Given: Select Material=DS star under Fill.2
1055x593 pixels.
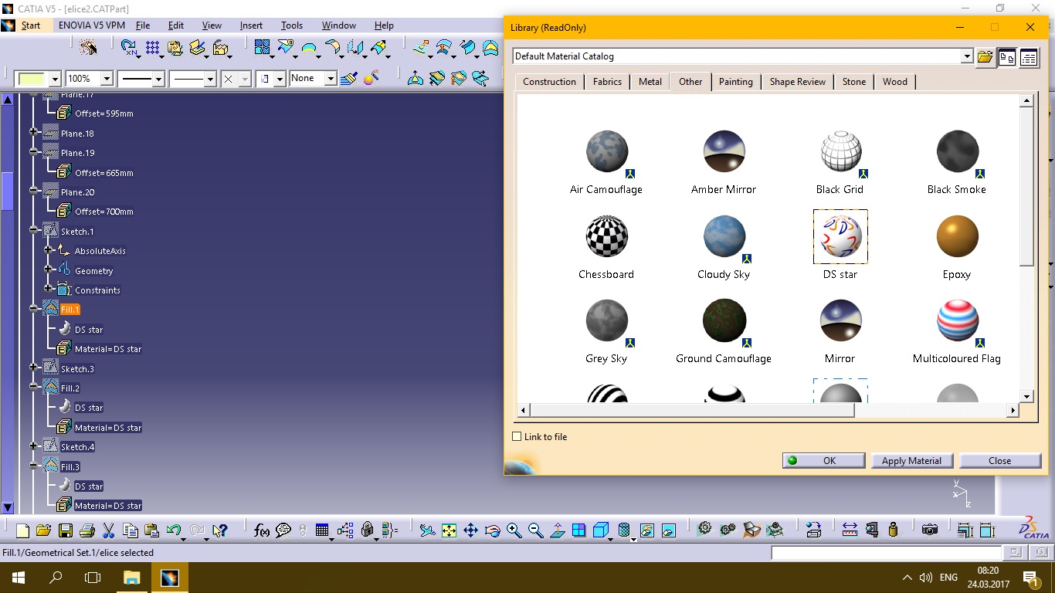Looking at the screenshot, I should point(108,427).
